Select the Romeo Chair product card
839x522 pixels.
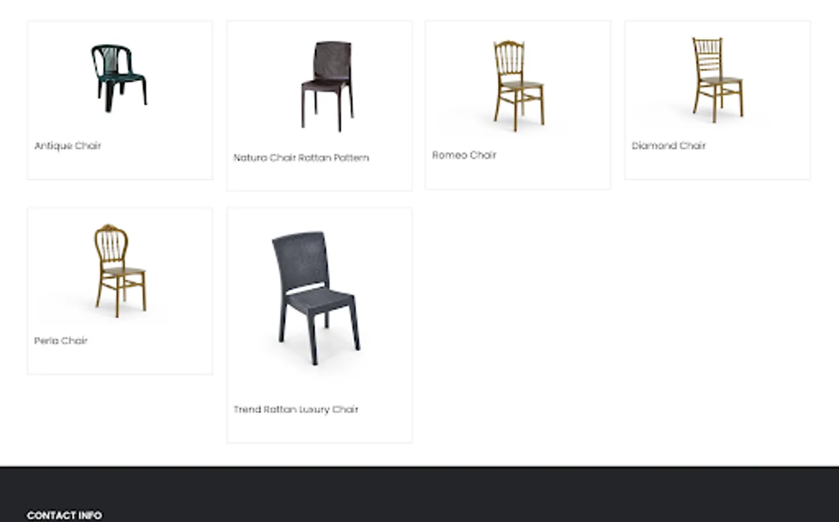click(518, 105)
